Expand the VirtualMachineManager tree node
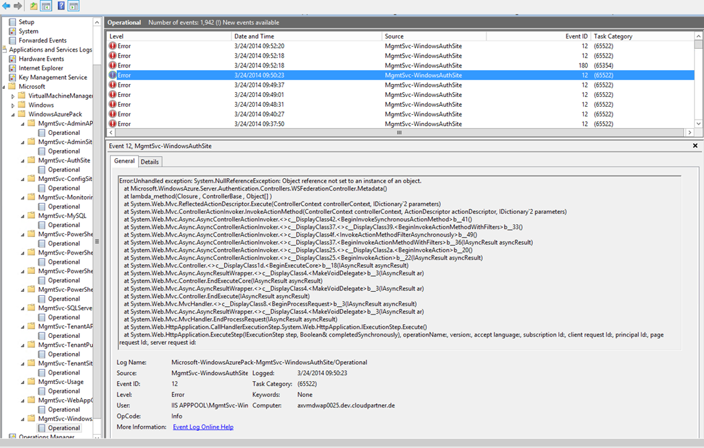 pyautogui.click(x=13, y=96)
